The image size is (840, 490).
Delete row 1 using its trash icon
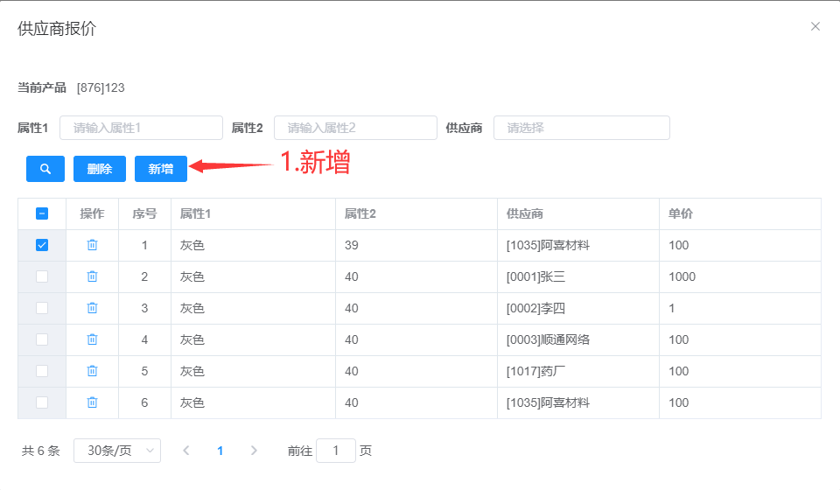coord(92,245)
